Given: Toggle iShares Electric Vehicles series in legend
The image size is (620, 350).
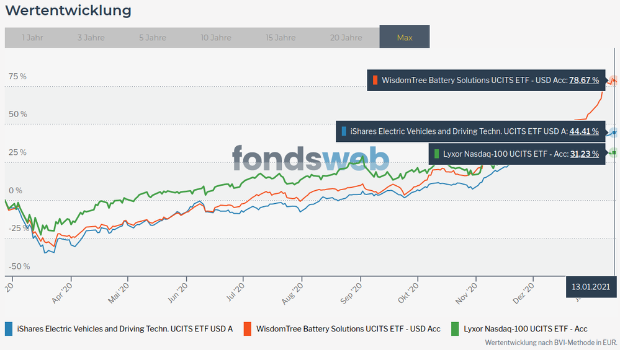Looking at the screenshot, I should coord(125,328).
